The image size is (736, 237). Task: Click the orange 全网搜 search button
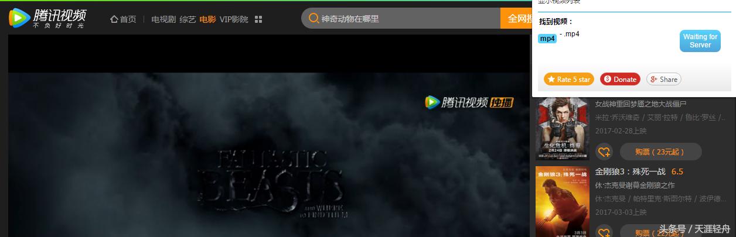click(516, 19)
